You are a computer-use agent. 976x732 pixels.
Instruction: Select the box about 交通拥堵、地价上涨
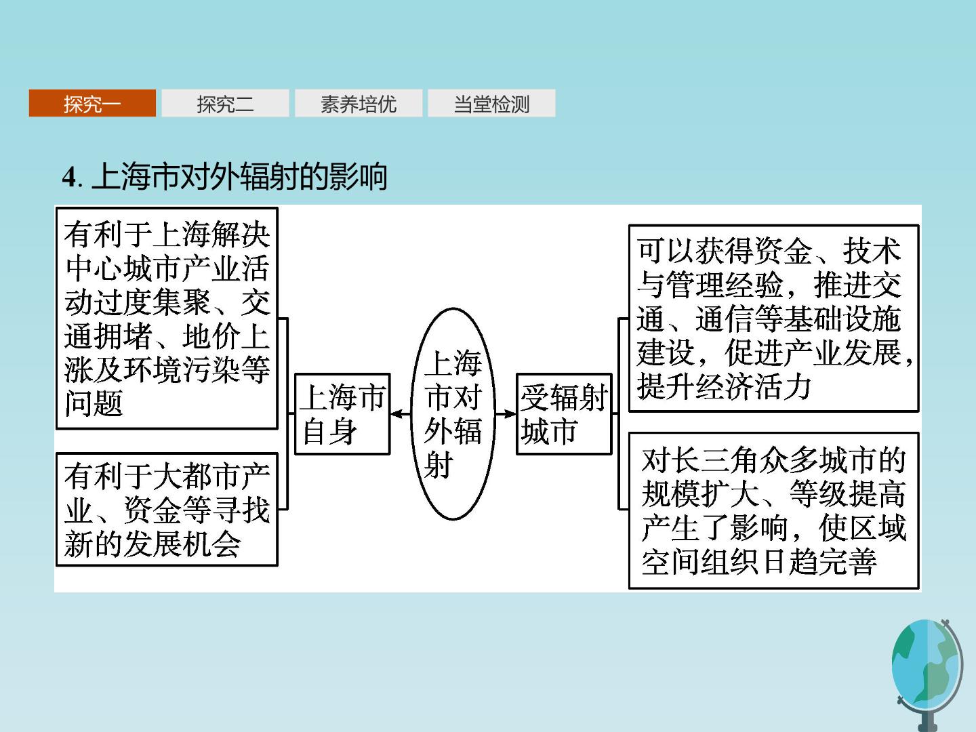[167, 319]
